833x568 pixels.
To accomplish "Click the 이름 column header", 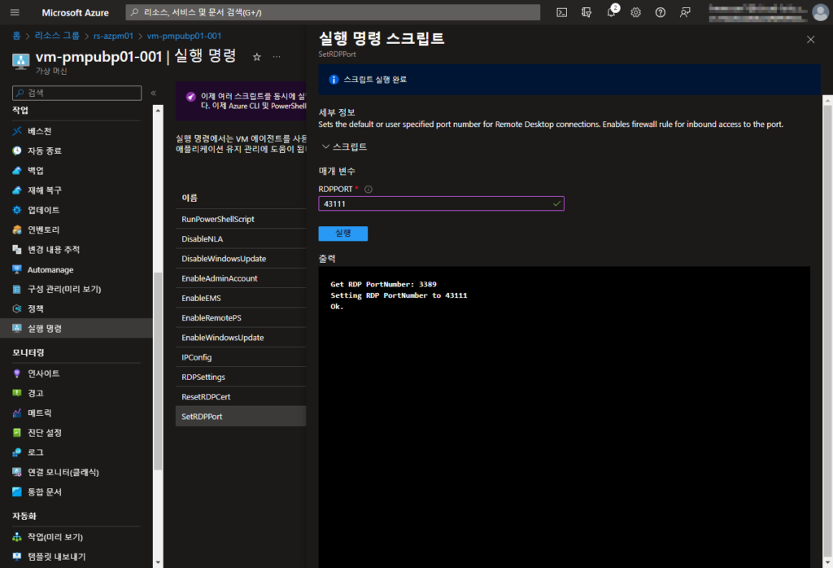I will (x=190, y=198).
